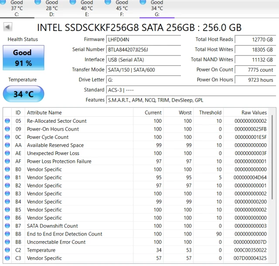Click the Worst column header

click(178, 113)
